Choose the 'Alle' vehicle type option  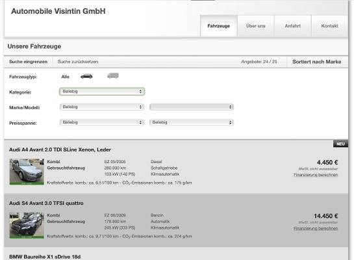[x=65, y=77]
